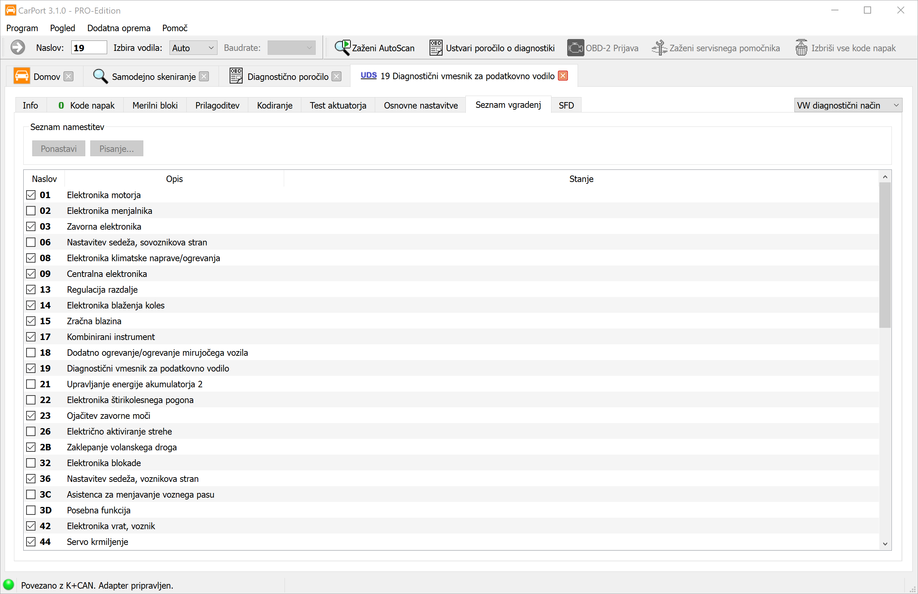Enable checkbox for 02 Elektronika menjalnika

click(x=31, y=211)
